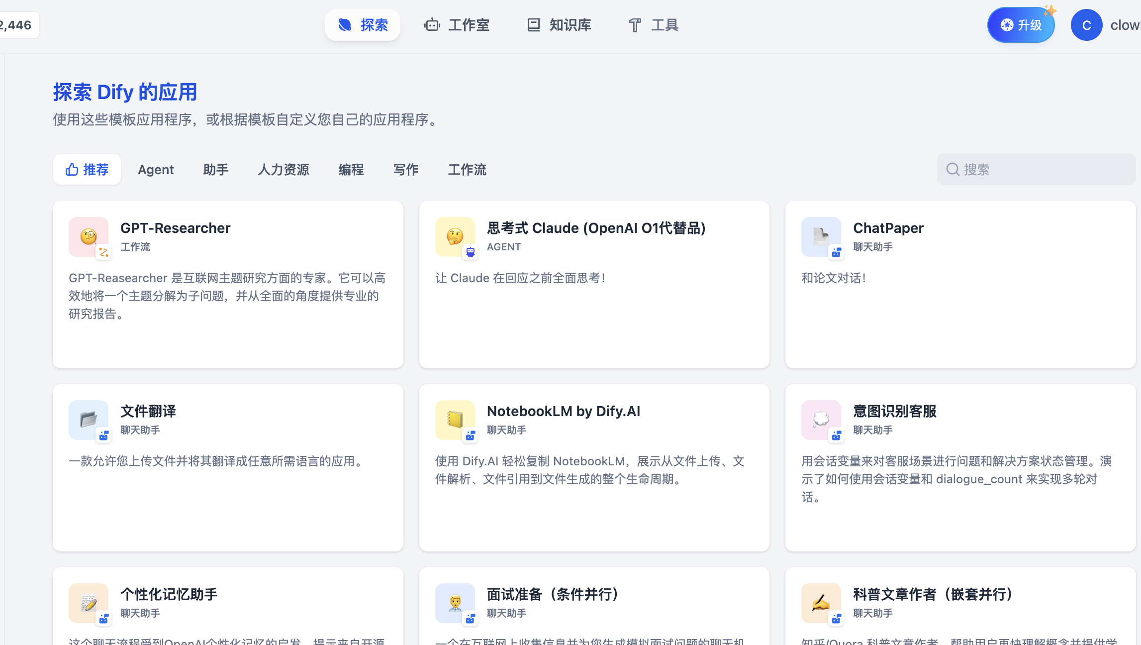Filter apps by 写作 category
Screen dimensions: 1141x645
pos(406,170)
